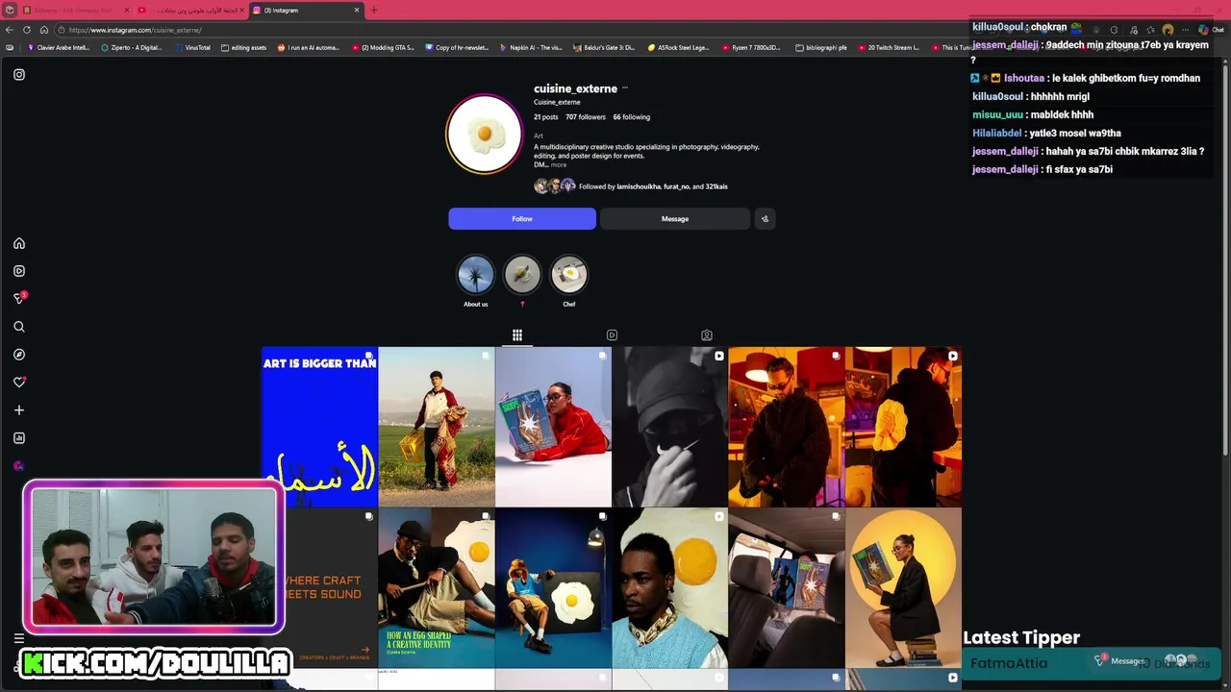Open a new browser tab with plus
This screenshot has width=1231, height=692.
tap(374, 10)
